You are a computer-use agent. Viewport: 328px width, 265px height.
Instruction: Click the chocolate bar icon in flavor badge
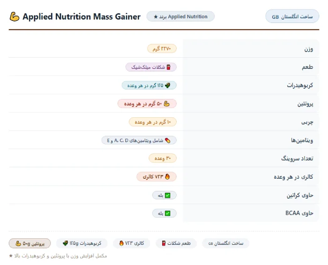[168, 67]
